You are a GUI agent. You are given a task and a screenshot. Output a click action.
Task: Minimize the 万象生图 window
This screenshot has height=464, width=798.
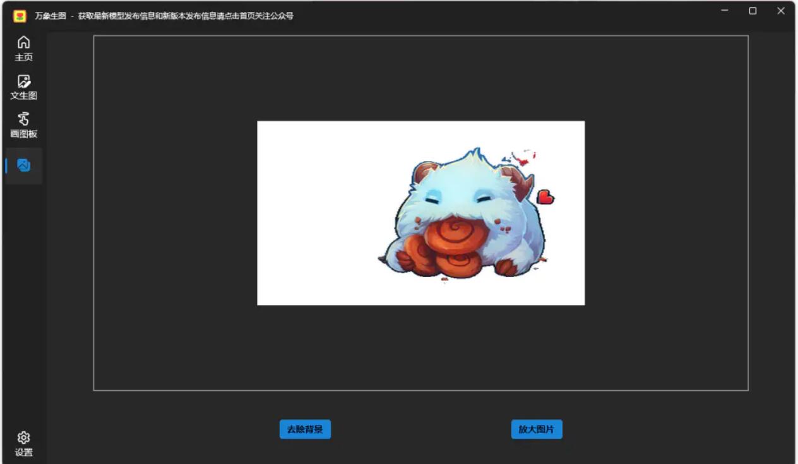[725, 11]
